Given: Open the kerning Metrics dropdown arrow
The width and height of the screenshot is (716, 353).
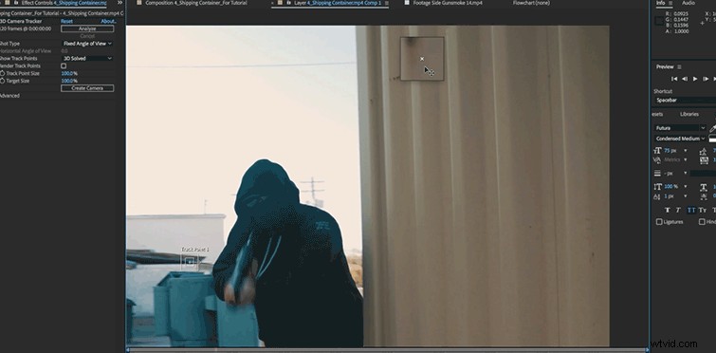Looking at the screenshot, I should [x=685, y=159].
